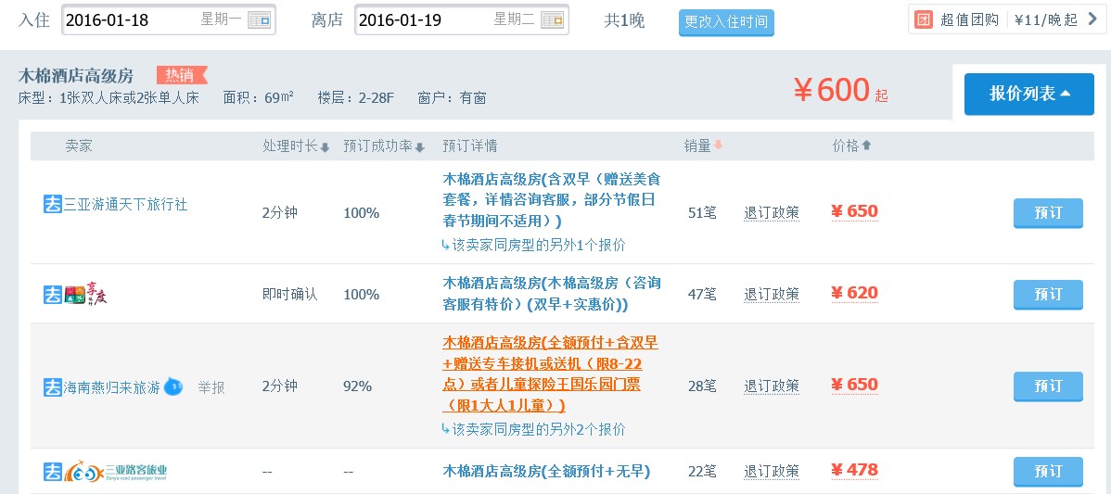Open the check-in date calendar icon
1111x494 pixels.
[x=260, y=19]
